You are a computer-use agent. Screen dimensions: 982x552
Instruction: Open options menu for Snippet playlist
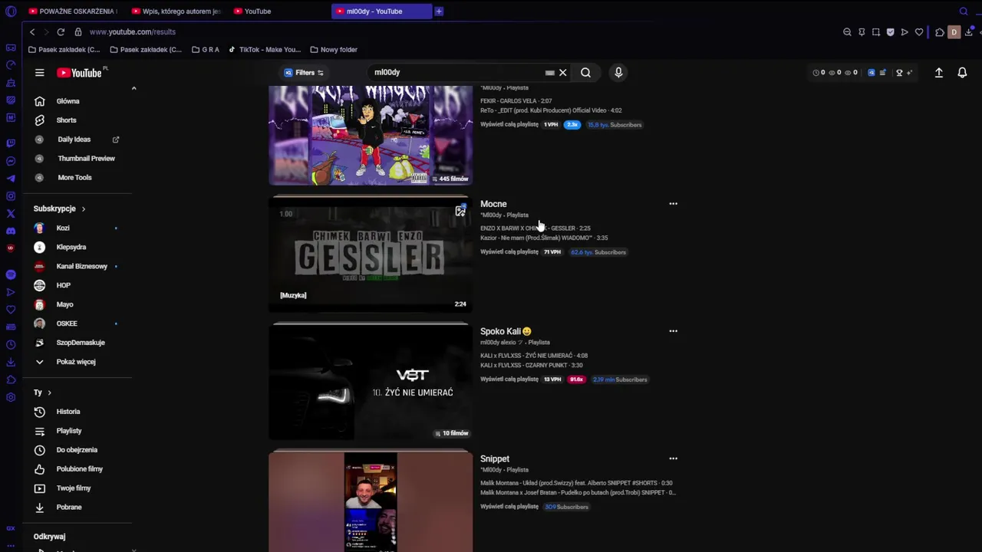pos(673,458)
